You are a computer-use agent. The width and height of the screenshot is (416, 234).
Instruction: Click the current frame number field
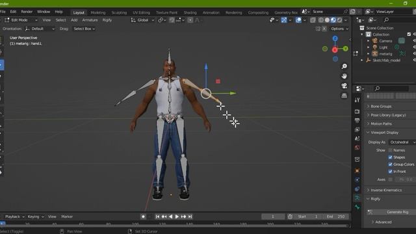coord(273,216)
